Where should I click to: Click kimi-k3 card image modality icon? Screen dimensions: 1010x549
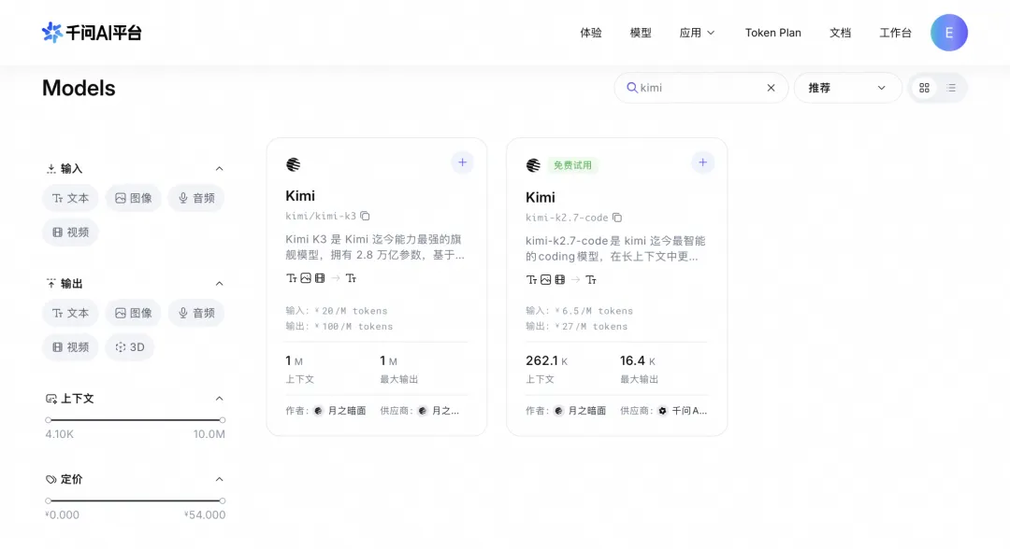pyautogui.click(x=306, y=278)
